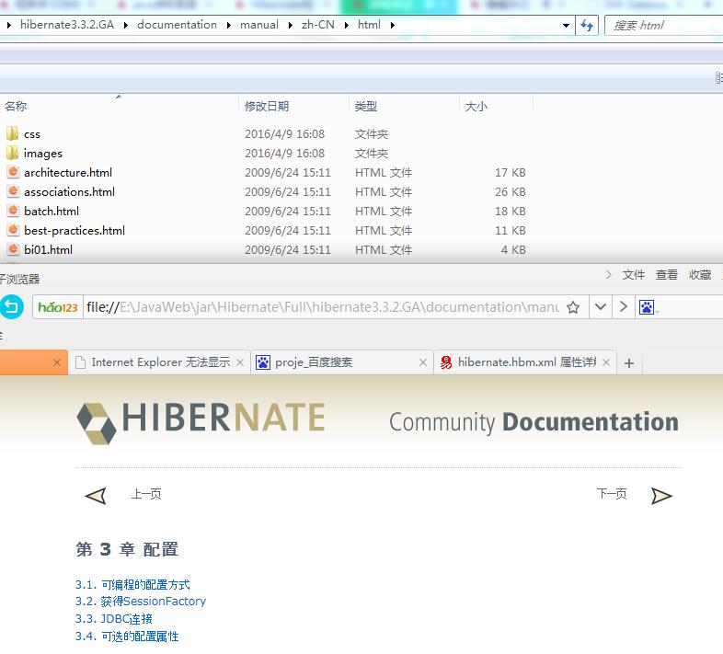Select the best-practices.html file name

(75, 231)
